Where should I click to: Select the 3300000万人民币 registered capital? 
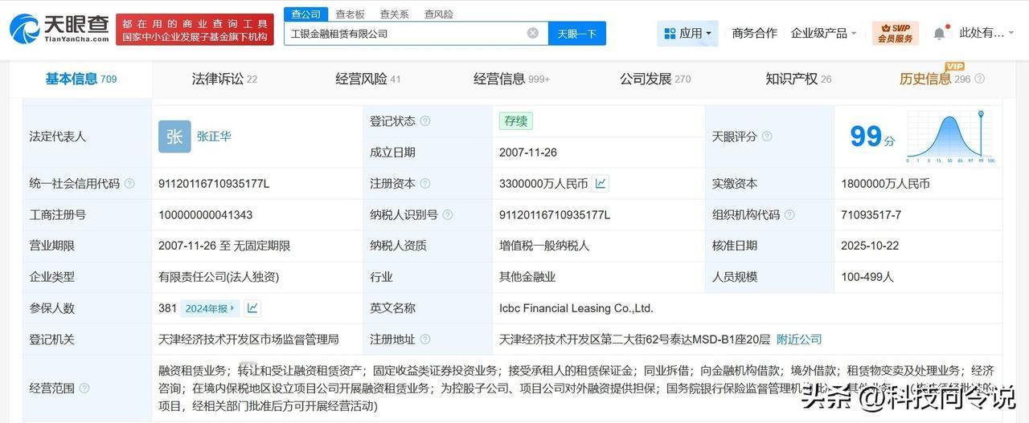point(543,184)
